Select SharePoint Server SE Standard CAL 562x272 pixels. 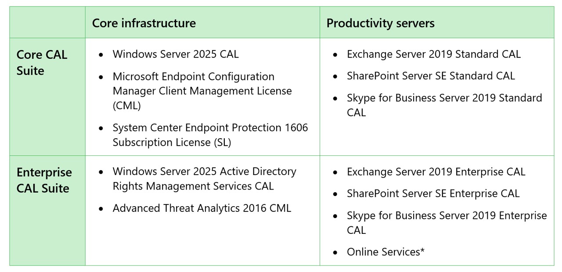pos(431,76)
